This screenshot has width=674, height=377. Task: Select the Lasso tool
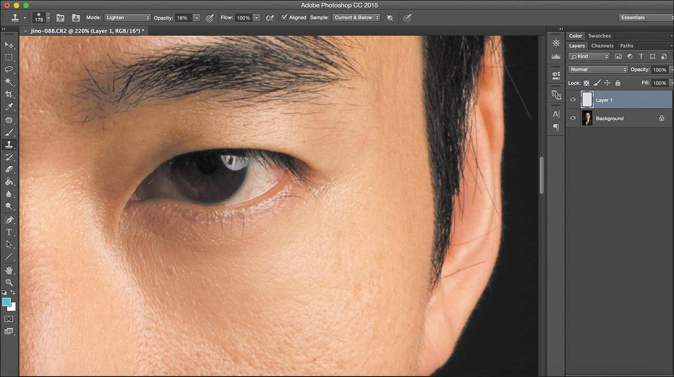pos(9,70)
